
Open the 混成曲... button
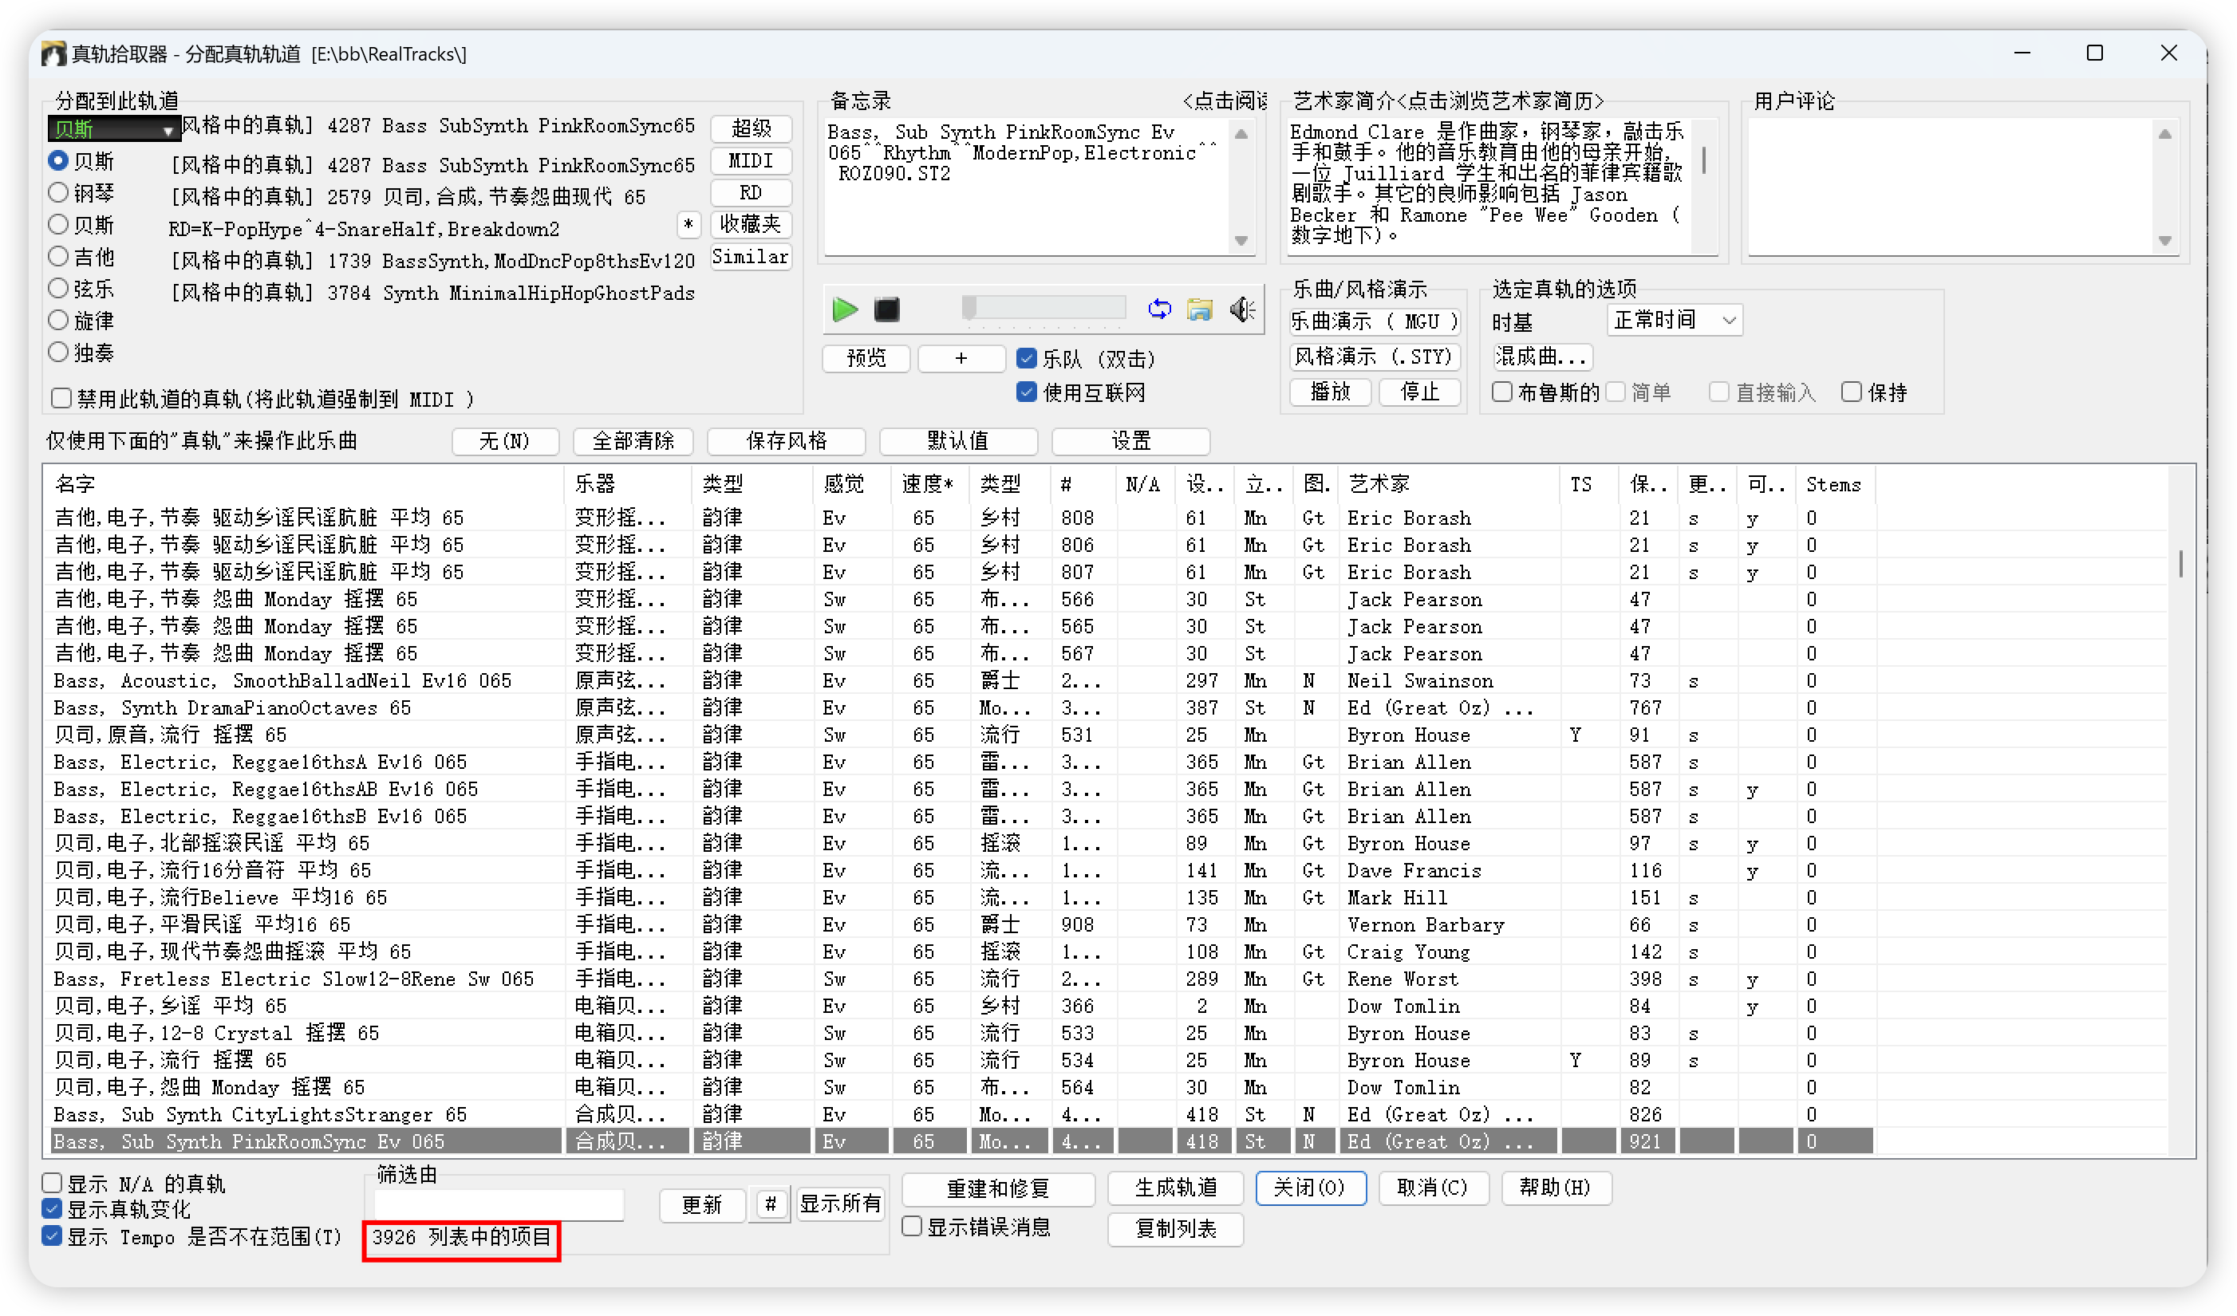coord(1542,357)
